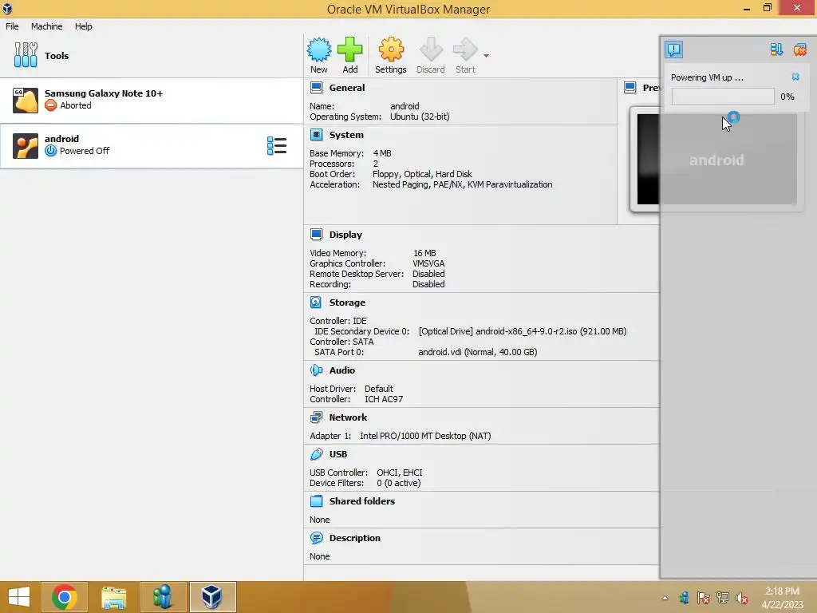Click the notification order sorting icon
Image resolution: width=817 pixels, height=613 pixels.
(x=776, y=49)
